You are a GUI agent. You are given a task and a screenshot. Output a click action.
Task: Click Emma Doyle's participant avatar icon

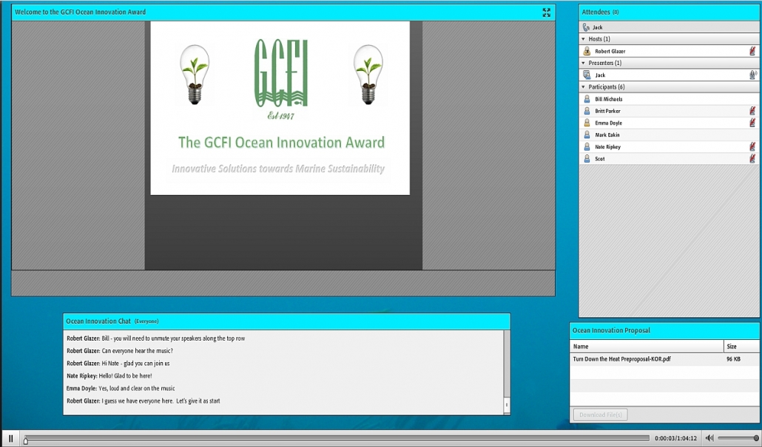(x=587, y=123)
